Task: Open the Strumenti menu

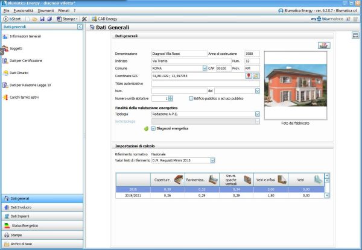Action: point(46,11)
